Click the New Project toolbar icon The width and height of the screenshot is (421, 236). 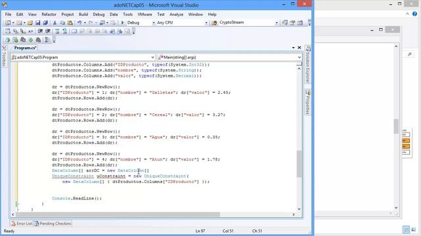[8, 23]
